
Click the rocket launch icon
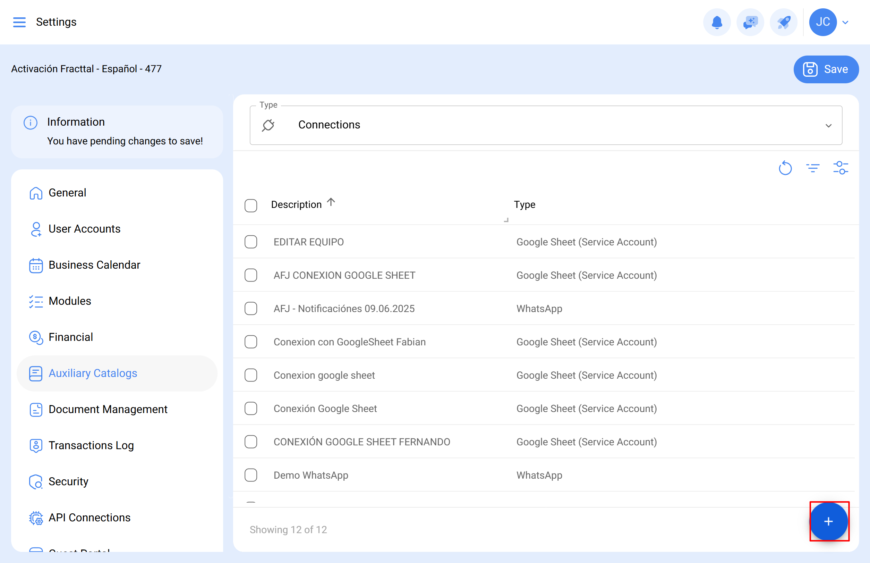click(x=783, y=22)
